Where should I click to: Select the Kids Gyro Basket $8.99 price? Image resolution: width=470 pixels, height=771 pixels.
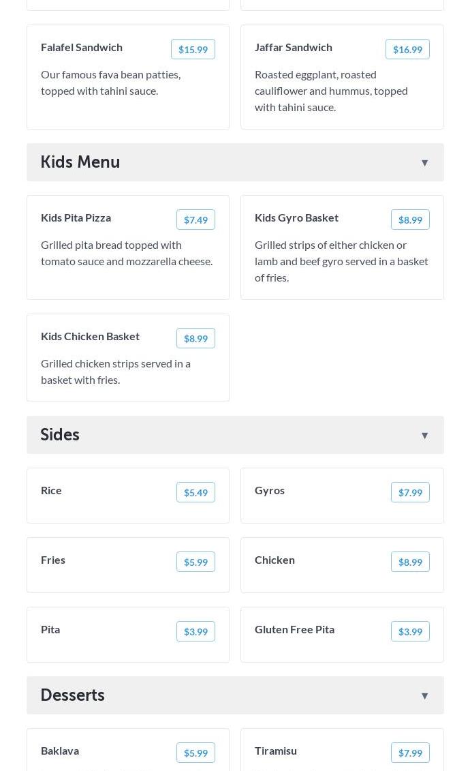pos(410,220)
